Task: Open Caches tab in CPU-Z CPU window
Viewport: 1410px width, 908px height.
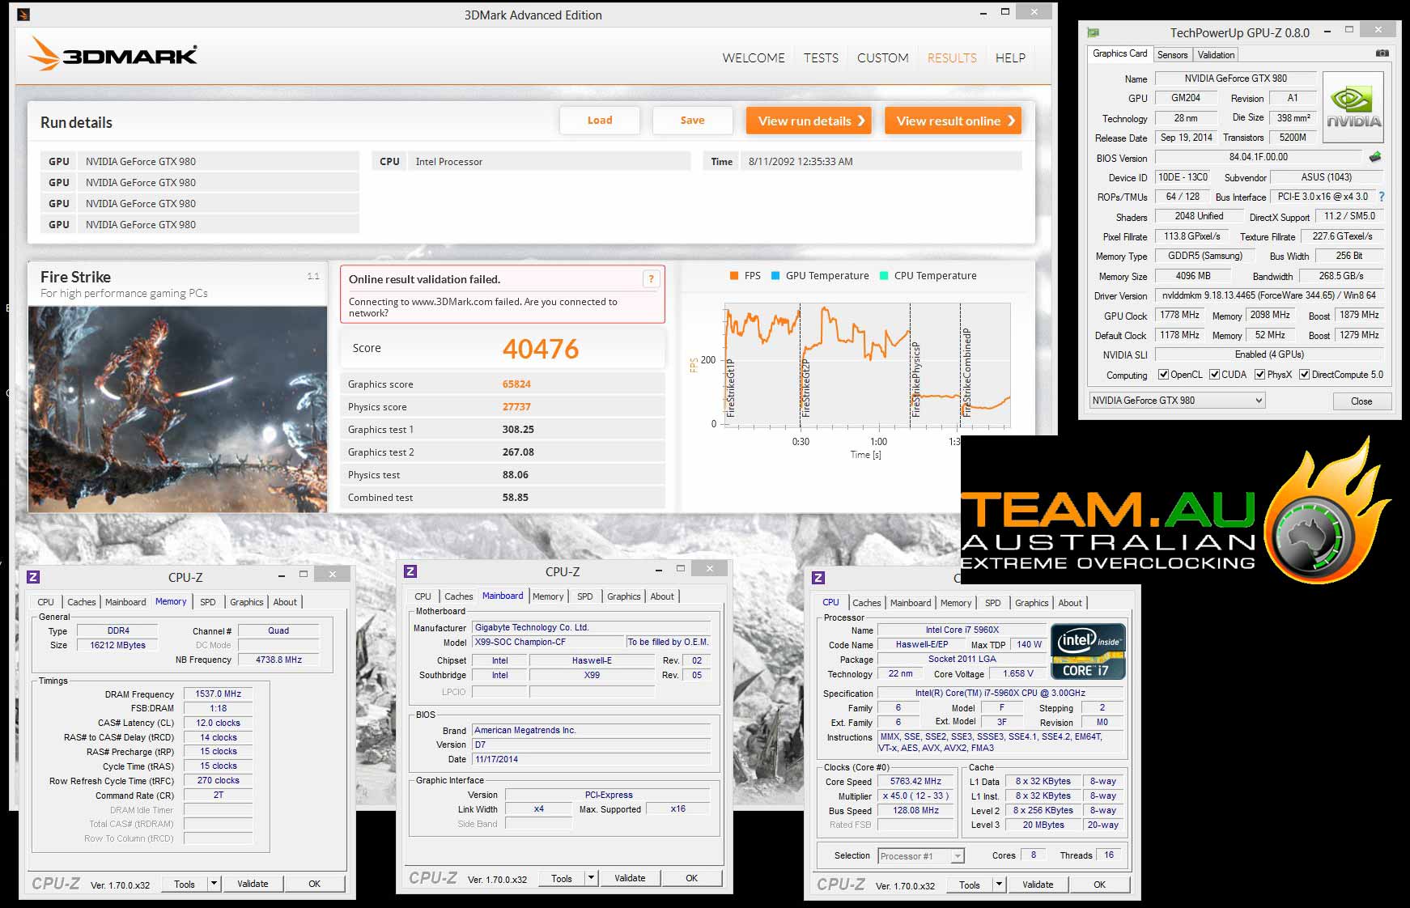Action: [866, 603]
